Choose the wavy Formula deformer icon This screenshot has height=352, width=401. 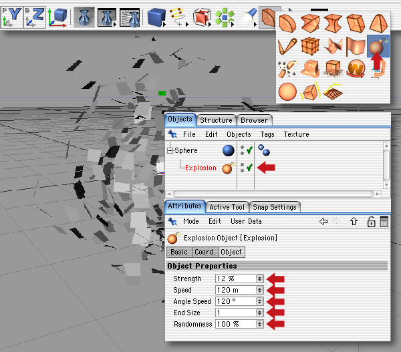click(x=333, y=46)
